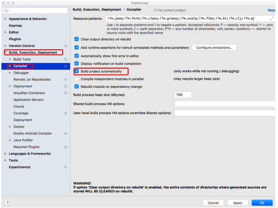Click the project icon beside Experimental
The width and height of the screenshot is (278, 208).
click(66, 167)
